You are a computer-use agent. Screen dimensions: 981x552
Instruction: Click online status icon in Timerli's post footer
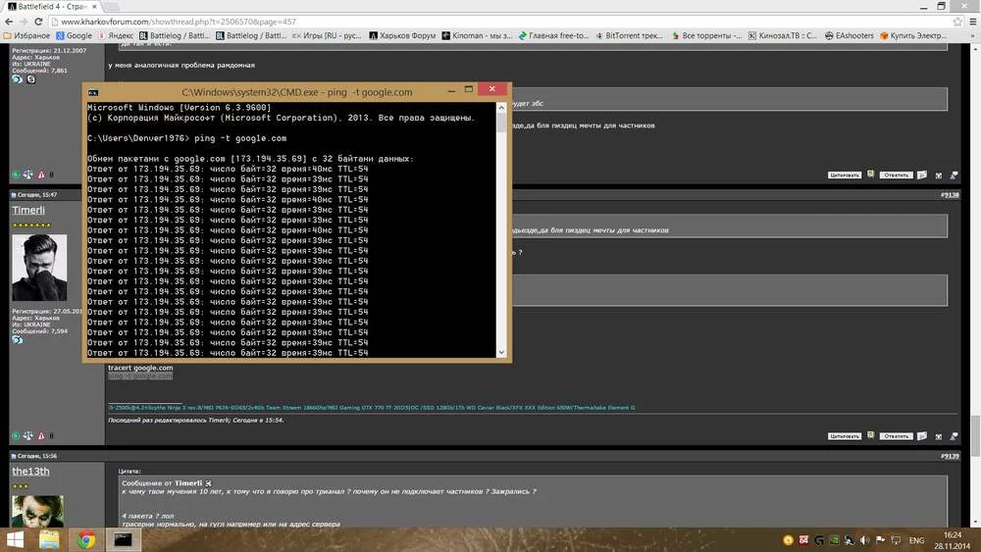pyautogui.click(x=16, y=435)
